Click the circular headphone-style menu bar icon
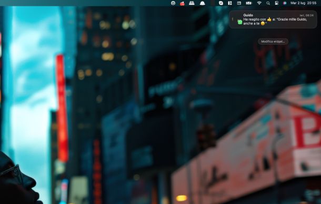 [173, 3]
